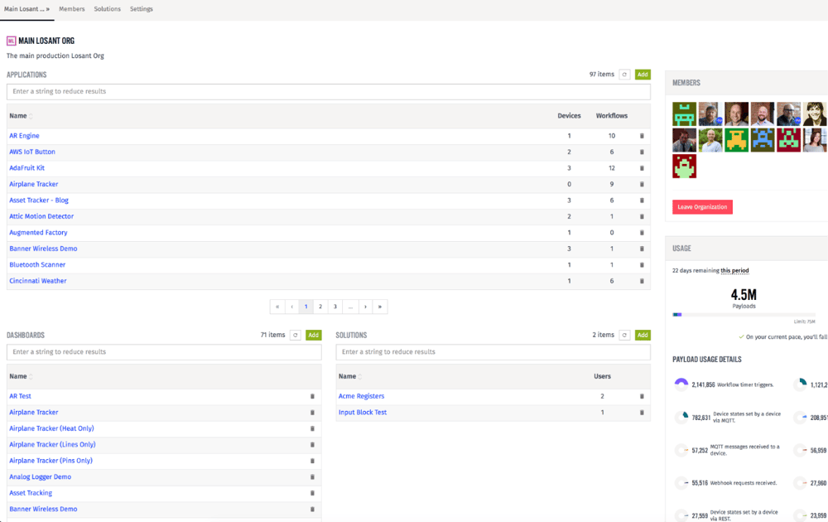Delete the Acme Registers solution
The height and width of the screenshot is (522, 828).
point(643,396)
